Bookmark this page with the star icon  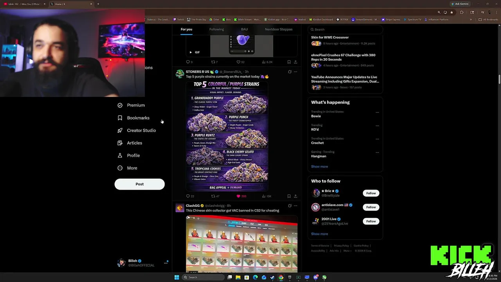pos(452,13)
